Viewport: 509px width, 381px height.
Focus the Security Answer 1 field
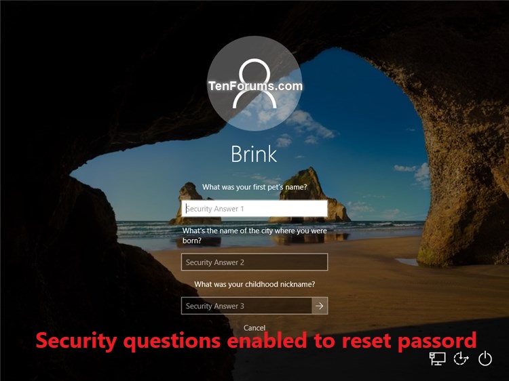click(254, 209)
